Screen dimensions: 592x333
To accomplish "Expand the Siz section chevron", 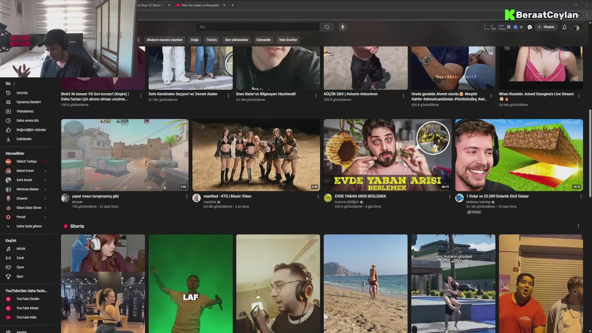I will (14, 84).
